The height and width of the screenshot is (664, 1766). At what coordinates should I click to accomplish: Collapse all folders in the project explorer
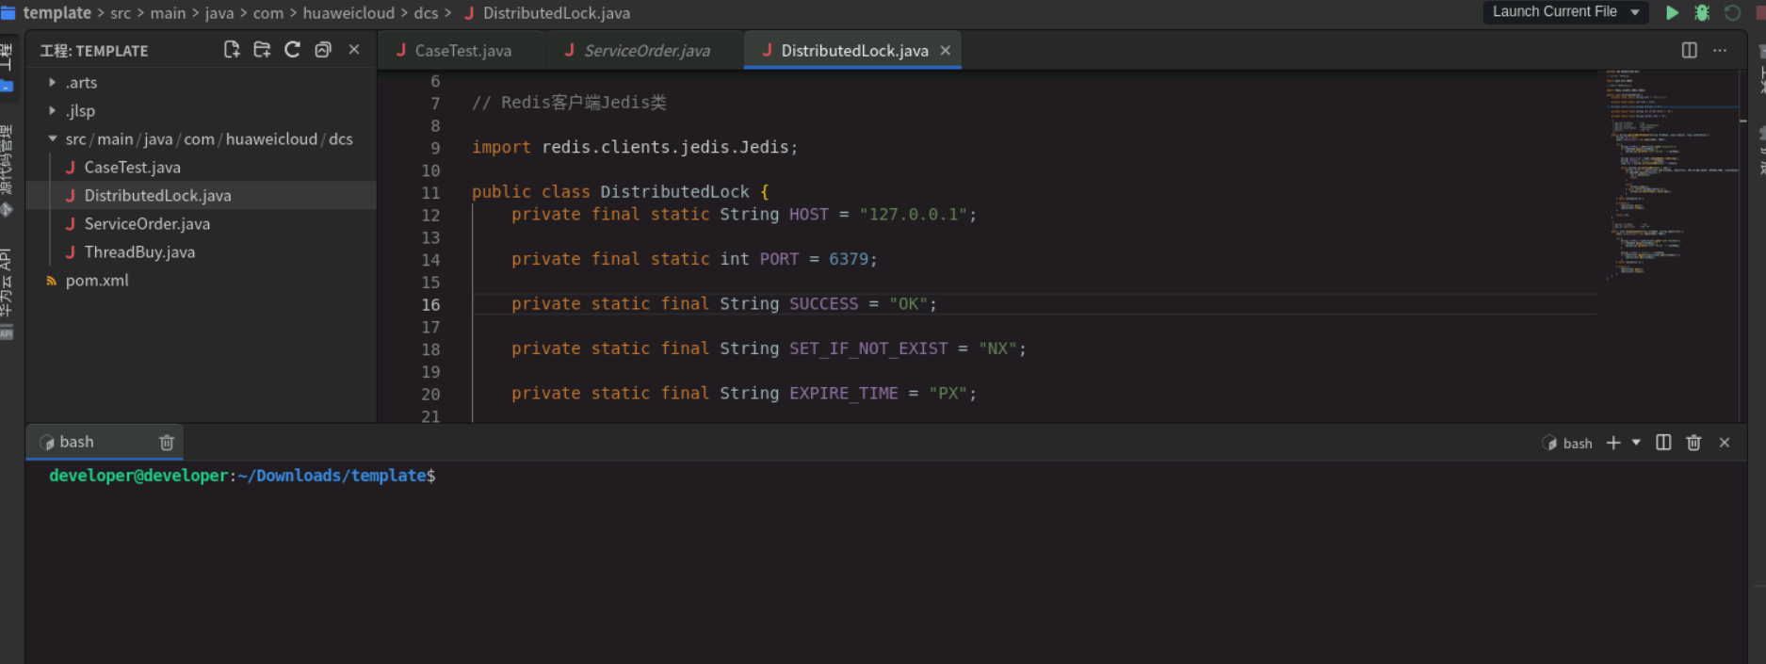[x=323, y=50]
